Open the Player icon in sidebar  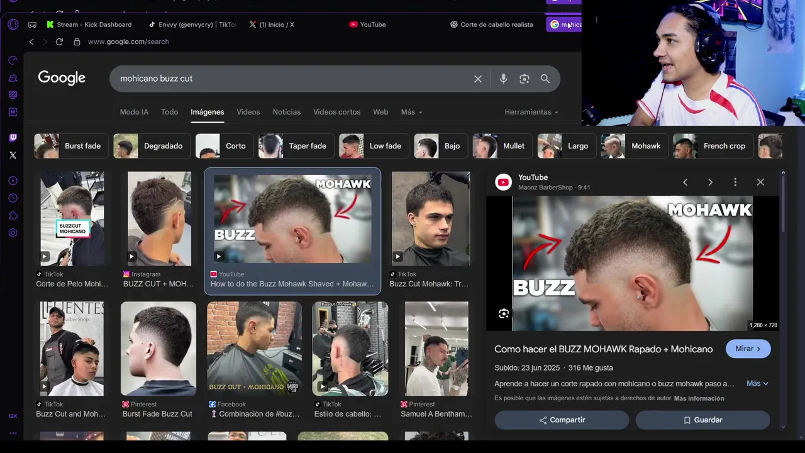coord(13,181)
